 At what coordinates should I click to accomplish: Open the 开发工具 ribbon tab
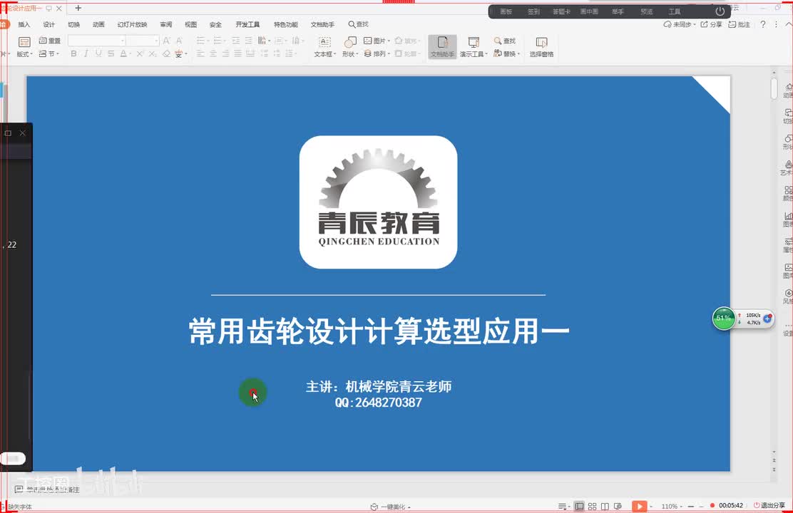tap(248, 24)
